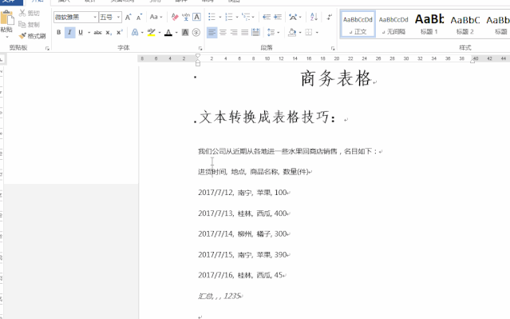This screenshot has width=510, height=319.
Task: Click the Cut (剪切) button
Action: pyautogui.click(x=29, y=13)
